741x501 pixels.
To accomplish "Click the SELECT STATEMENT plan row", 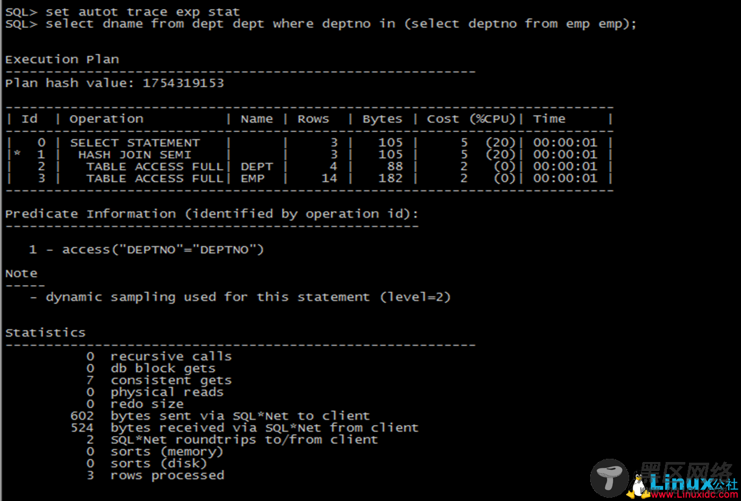I will point(135,142).
